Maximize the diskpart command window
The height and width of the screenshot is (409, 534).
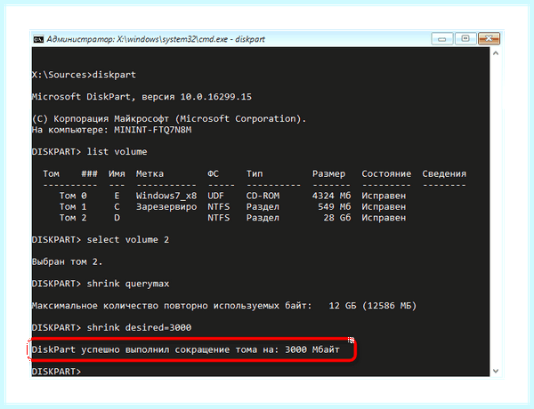[x=465, y=39]
